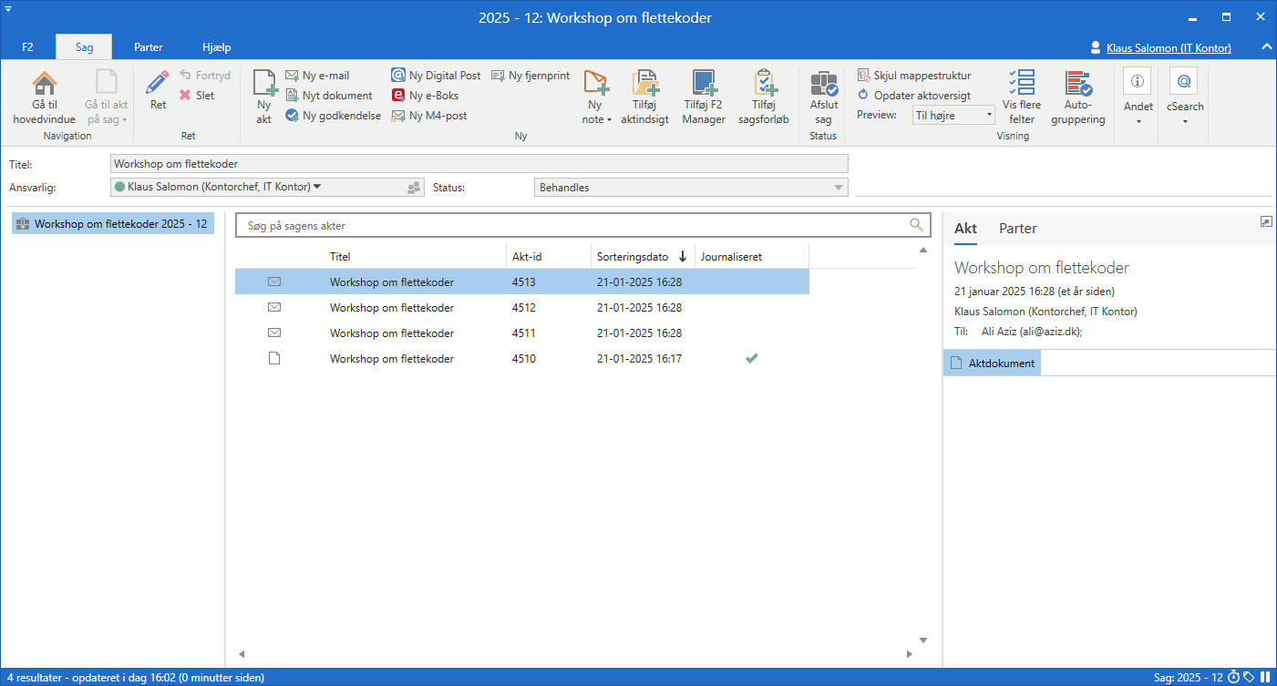Open the F2 tab
Image resolution: width=1277 pixels, height=686 pixels.
click(27, 47)
